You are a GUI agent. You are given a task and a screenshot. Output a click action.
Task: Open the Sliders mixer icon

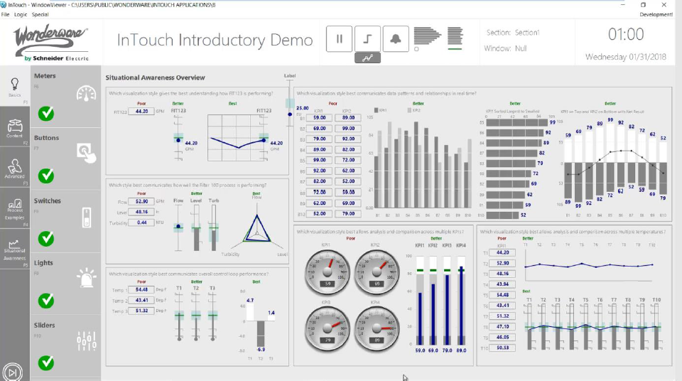pos(86,340)
